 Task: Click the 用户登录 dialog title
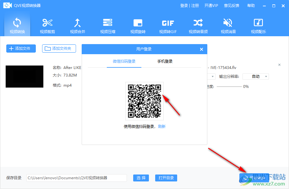click(144, 49)
